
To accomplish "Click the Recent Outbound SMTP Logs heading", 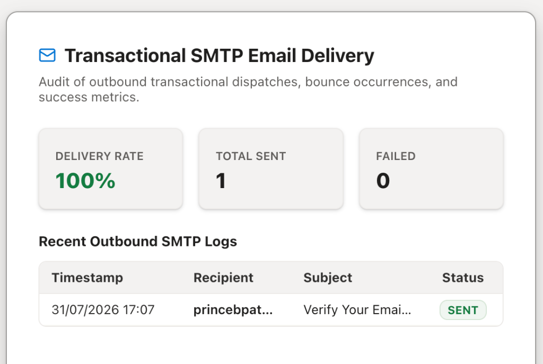I will [138, 242].
